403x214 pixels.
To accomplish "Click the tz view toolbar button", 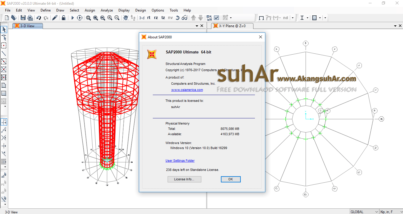I will (x=163, y=18).
